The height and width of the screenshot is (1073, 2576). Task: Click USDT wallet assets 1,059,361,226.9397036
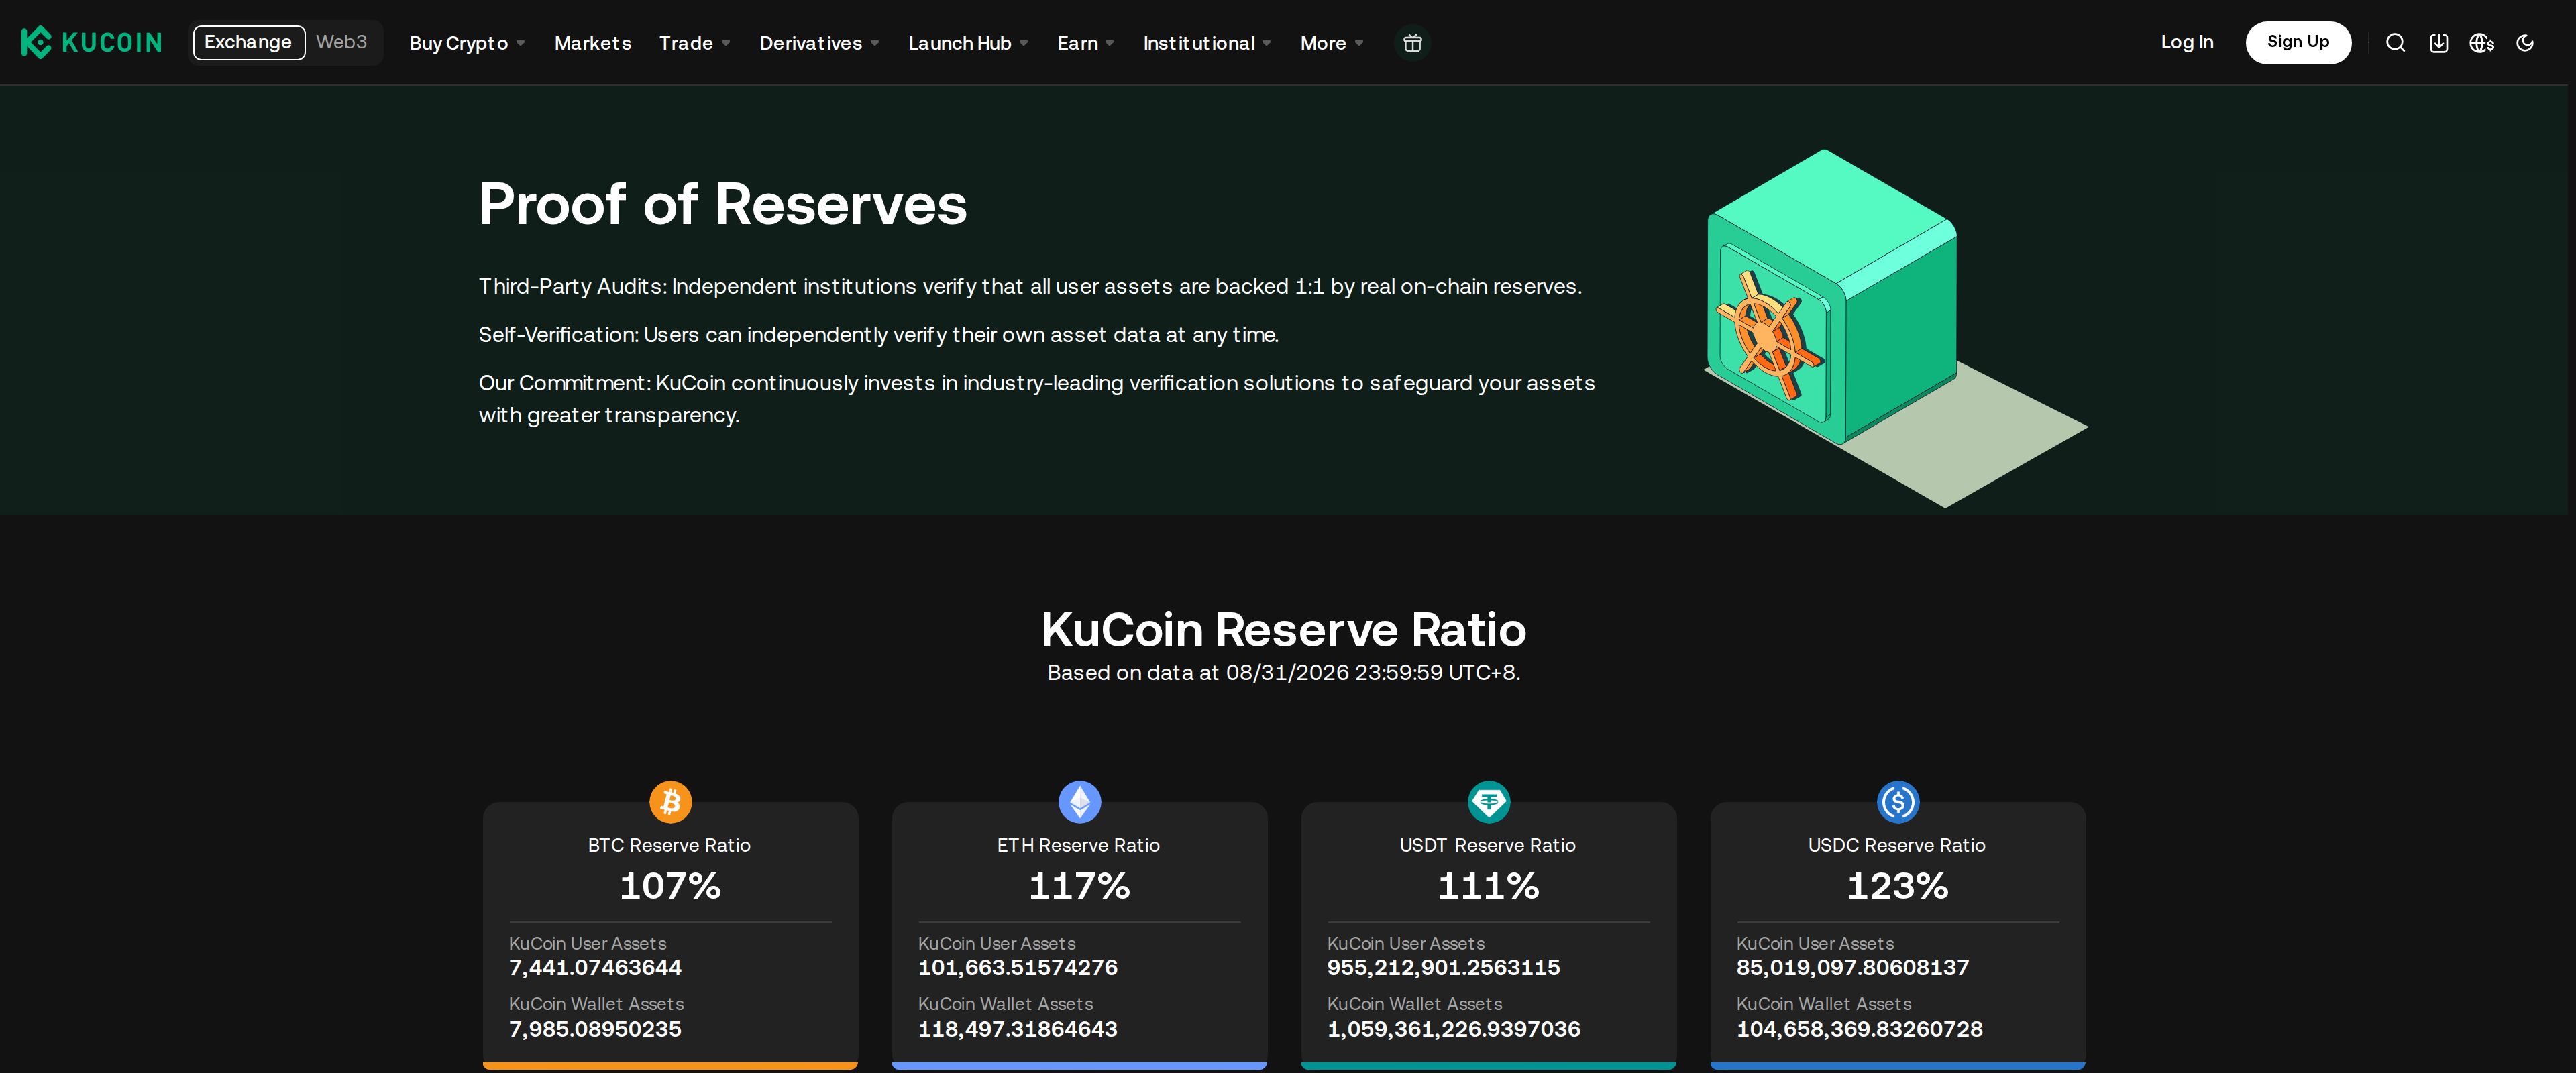(1453, 1029)
